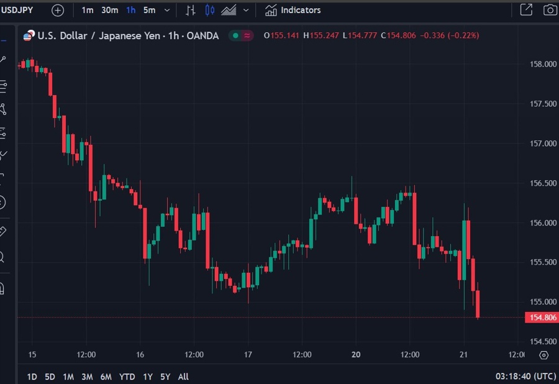Screen dimensions: 559x384
Task: Click the red approximation data icon
Action: click(247, 35)
